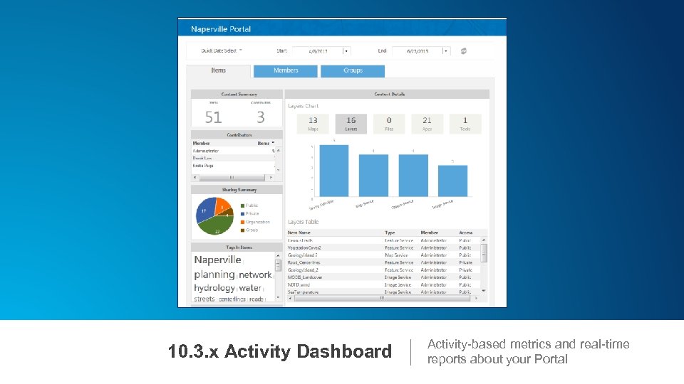Select the Derek Law contributor row
The width and height of the screenshot is (684, 384).
coord(234,158)
